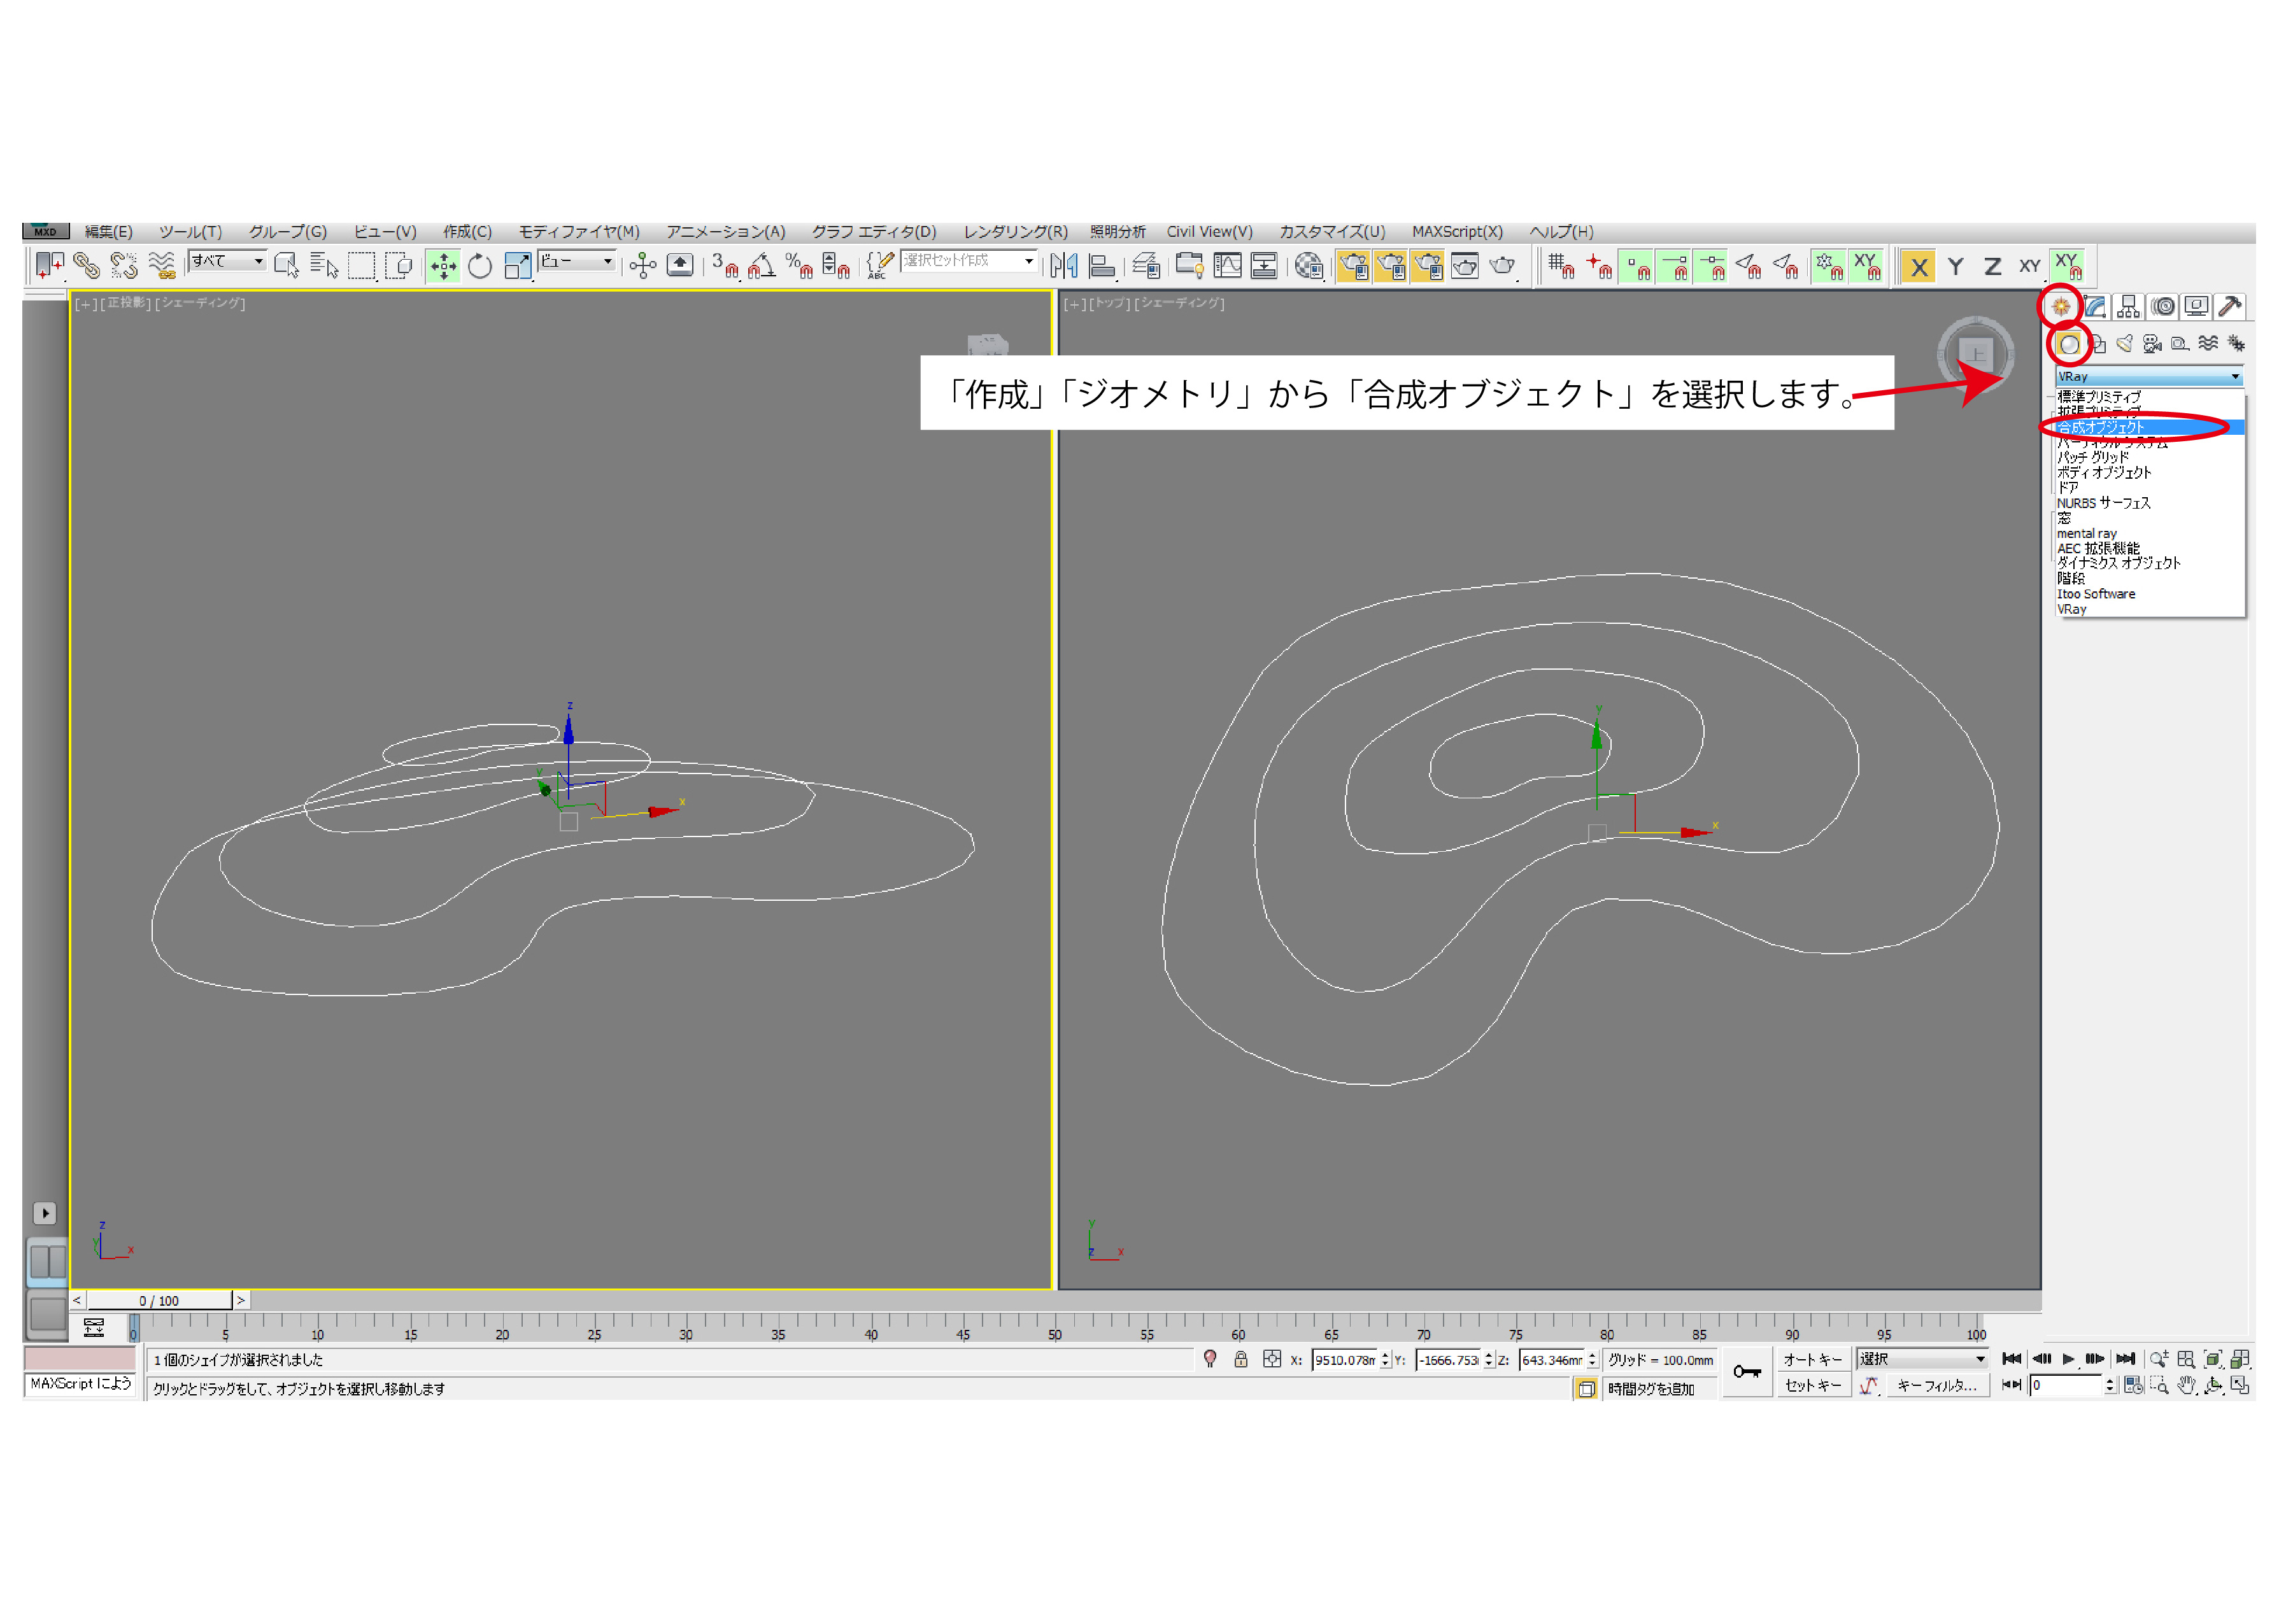Click the Rotate tool icon
Viewport: 2279px width, 1624px height.
[480, 267]
